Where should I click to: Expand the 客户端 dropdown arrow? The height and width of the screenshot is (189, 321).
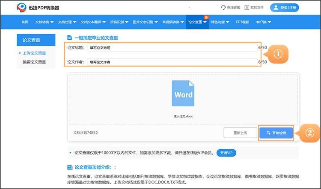(269, 22)
